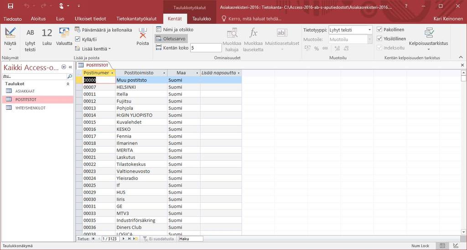The width and height of the screenshot is (467, 250).
Task: Click the help question mark icon
Action: (x=406, y=6)
